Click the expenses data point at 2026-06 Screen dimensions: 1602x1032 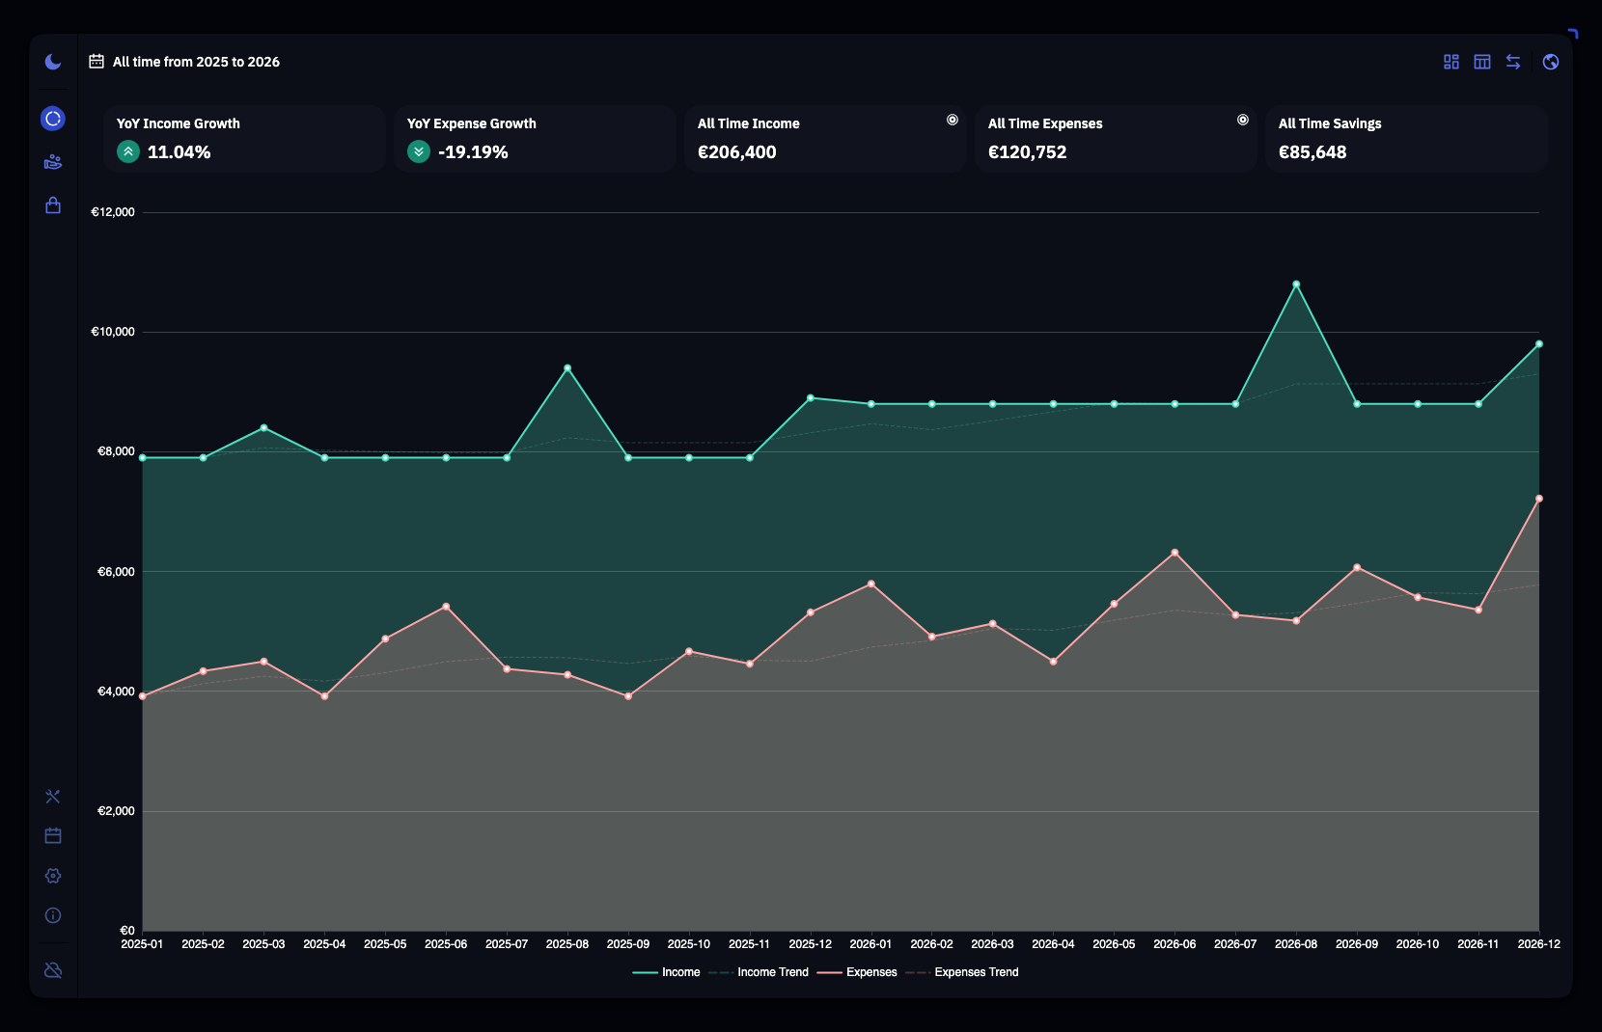[x=1174, y=553]
